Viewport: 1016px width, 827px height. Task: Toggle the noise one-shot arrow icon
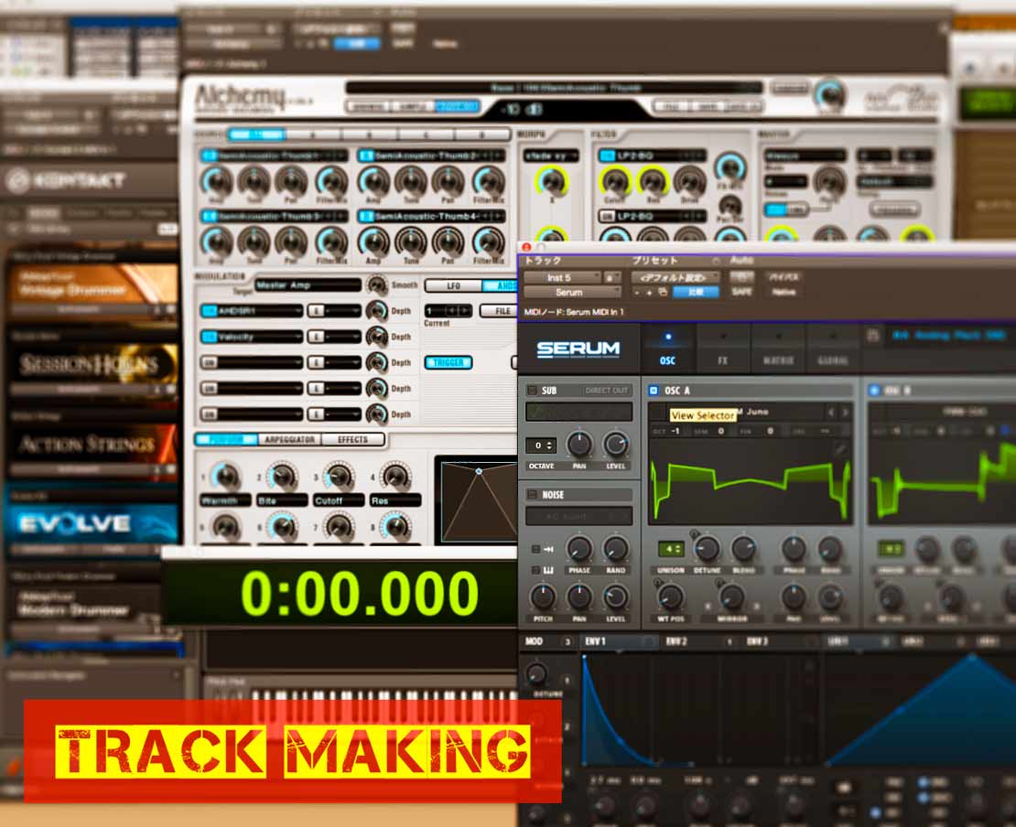tap(547, 549)
